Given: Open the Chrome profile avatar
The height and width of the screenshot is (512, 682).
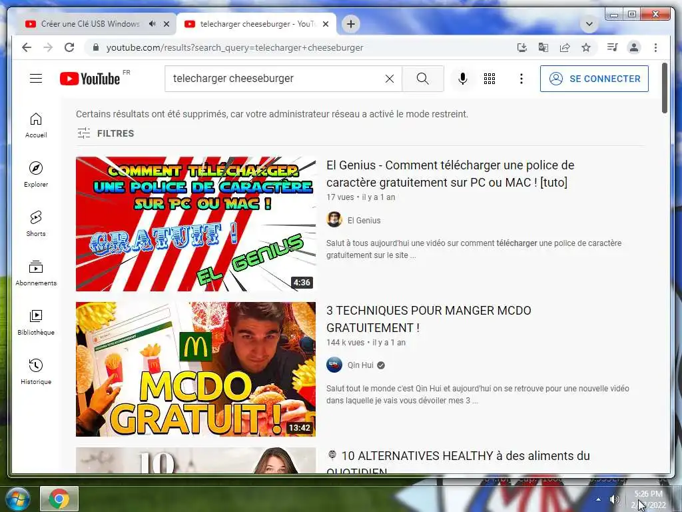Looking at the screenshot, I should click(x=634, y=47).
